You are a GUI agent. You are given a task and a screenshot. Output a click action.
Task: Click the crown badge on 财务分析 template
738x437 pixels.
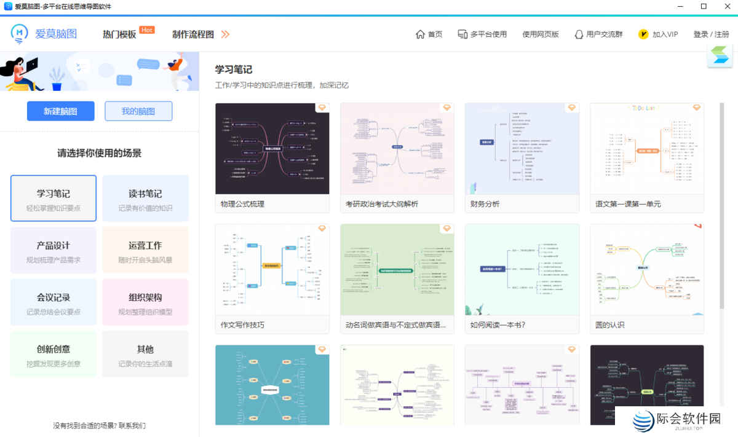(x=571, y=107)
